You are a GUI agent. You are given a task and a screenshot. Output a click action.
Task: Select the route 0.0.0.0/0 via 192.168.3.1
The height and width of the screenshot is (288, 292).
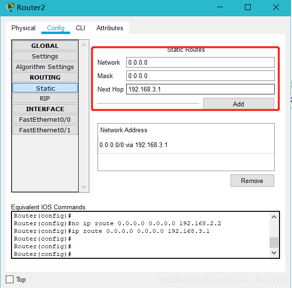pos(186,145)
